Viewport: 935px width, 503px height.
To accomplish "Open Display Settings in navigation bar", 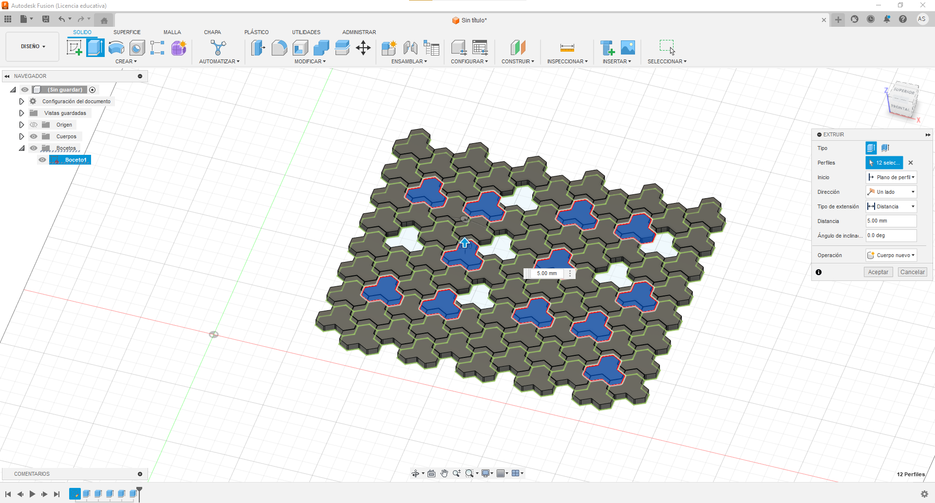I will (486, 473).
